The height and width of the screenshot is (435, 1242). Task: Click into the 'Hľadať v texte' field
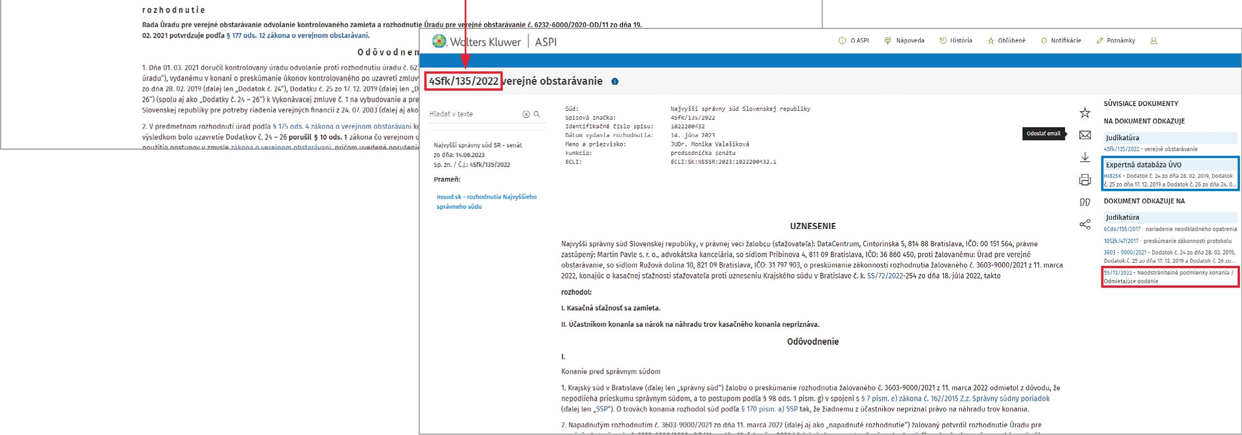click(x=472, y=114)
